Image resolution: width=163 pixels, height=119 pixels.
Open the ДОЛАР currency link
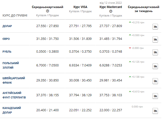tap(7, 26)
